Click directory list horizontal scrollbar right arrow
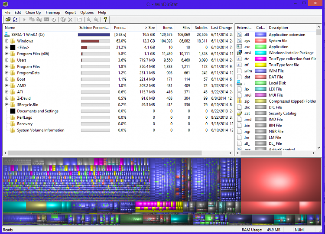The image size is (325, 234). click(x=230, y=153)
